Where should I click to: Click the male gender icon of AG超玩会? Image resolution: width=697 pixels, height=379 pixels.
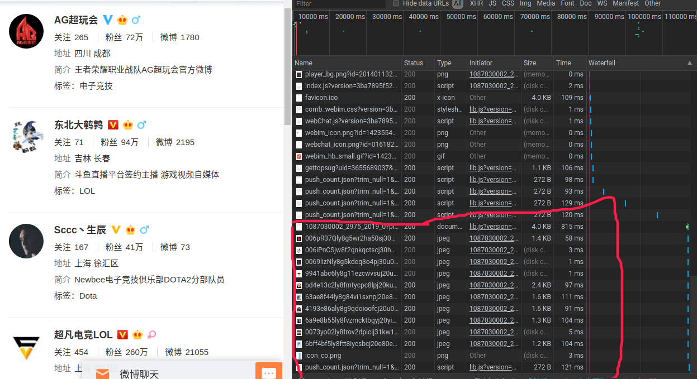(x=136, y=20)
